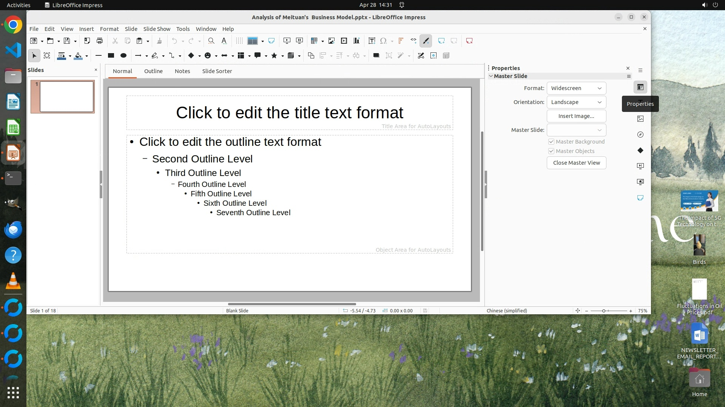Toggle the Master Background checkbox
Screen dimensions: 725x407
point(551,142)
